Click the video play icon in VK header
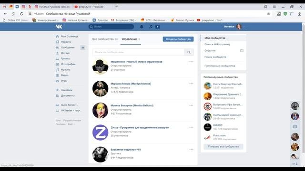This screenshot has width=305, height=171. pyautogui.click(x=158, y=27)
